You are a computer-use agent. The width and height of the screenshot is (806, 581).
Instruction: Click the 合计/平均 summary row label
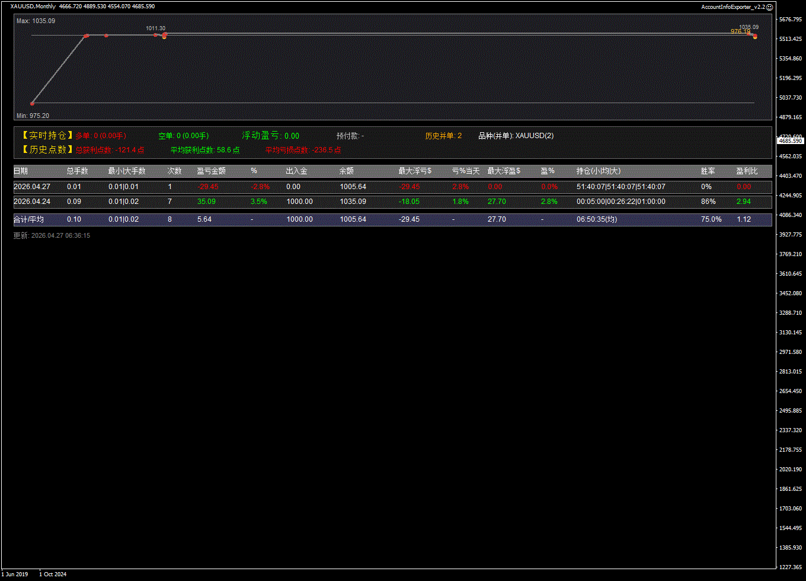click(x=28, y=219)
